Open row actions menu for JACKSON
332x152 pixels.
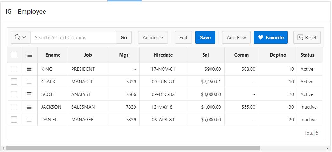[29, 107]
